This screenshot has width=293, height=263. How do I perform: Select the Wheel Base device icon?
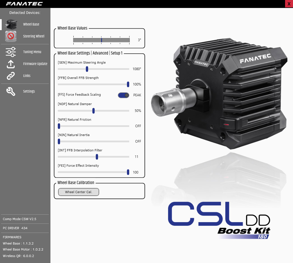click(11, 24)
